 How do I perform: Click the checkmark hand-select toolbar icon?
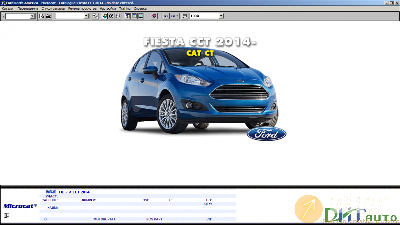[95, 16]
